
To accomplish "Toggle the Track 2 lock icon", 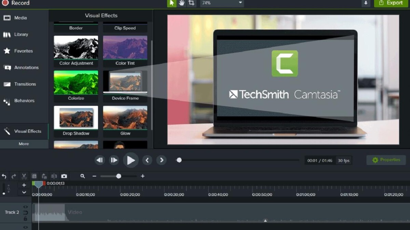I will [25, 219].
